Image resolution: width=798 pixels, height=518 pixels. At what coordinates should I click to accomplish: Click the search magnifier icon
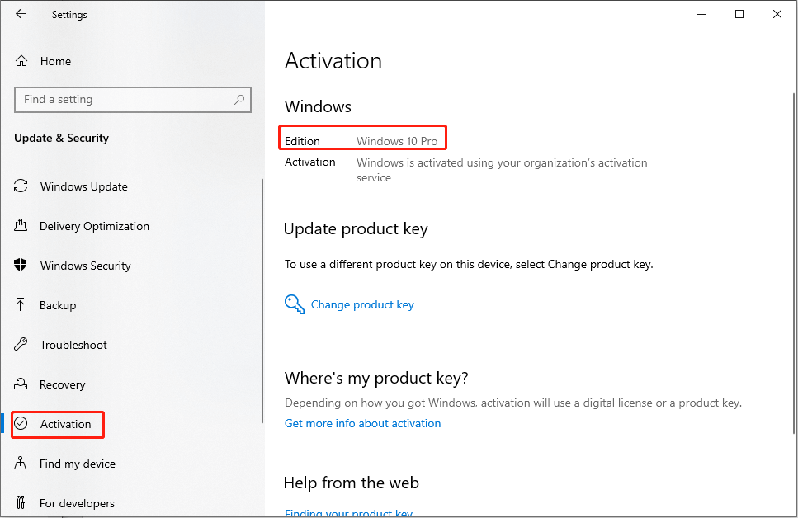click(239, 100)
